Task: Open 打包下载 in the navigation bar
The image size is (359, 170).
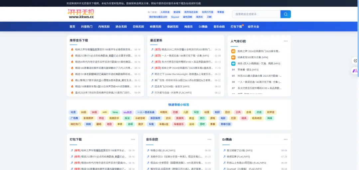Action: coord(236,27)
